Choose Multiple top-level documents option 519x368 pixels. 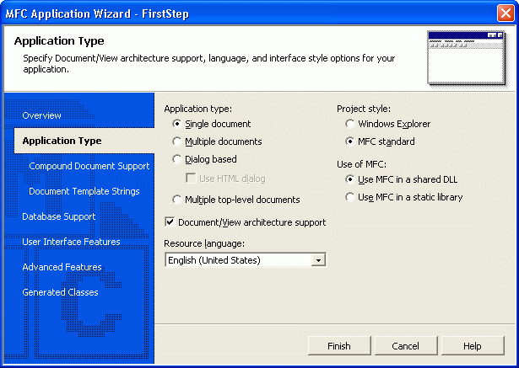[x=177, y=200]
